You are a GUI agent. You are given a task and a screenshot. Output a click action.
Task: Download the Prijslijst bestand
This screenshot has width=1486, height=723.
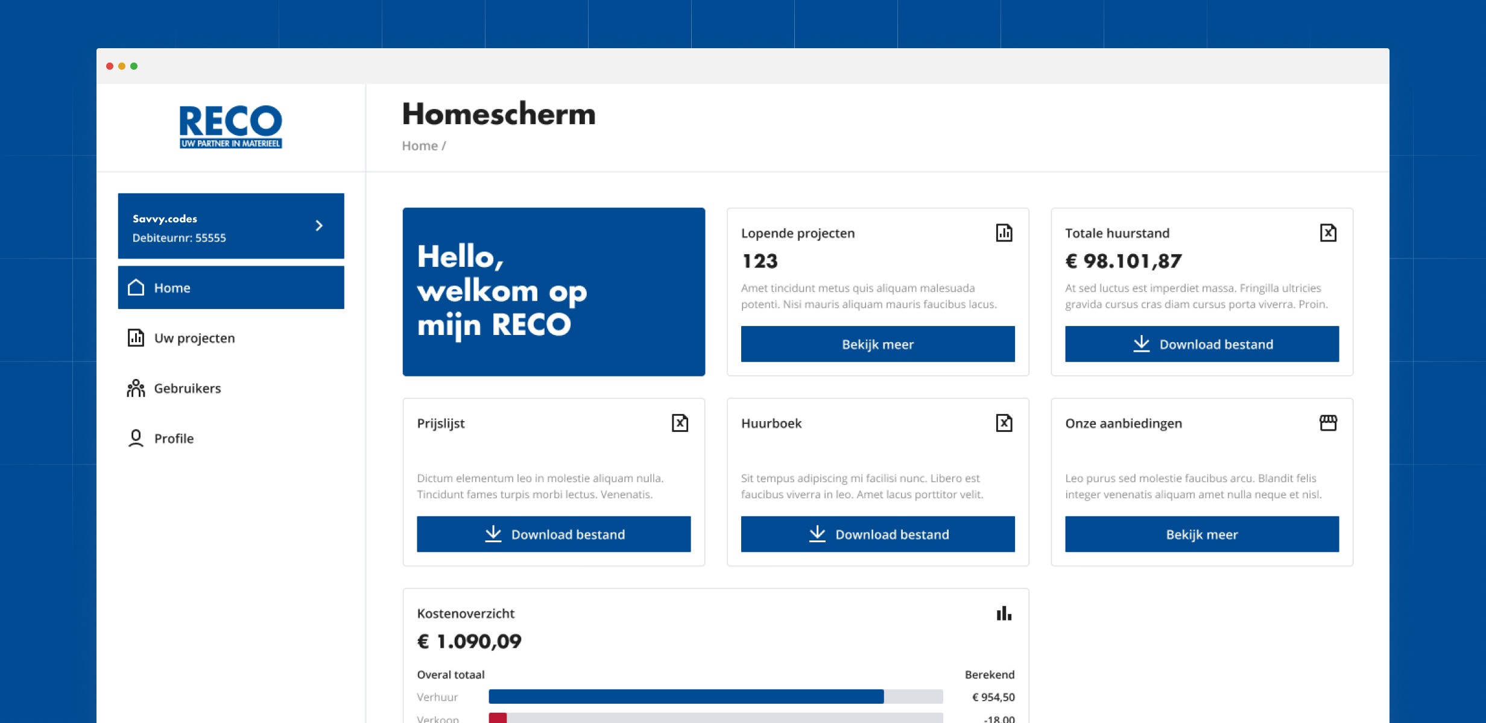click(554, 534)
